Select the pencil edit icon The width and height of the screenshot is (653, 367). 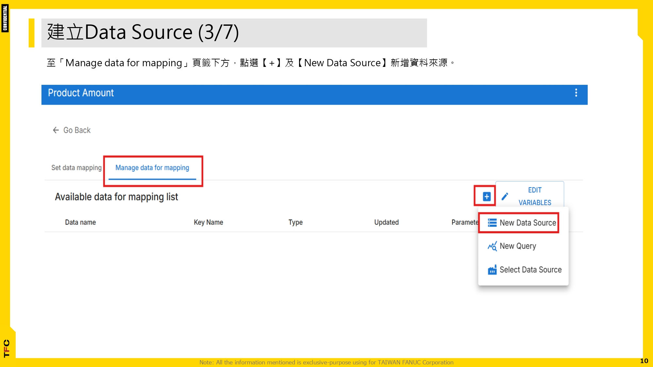coord(505,196)
